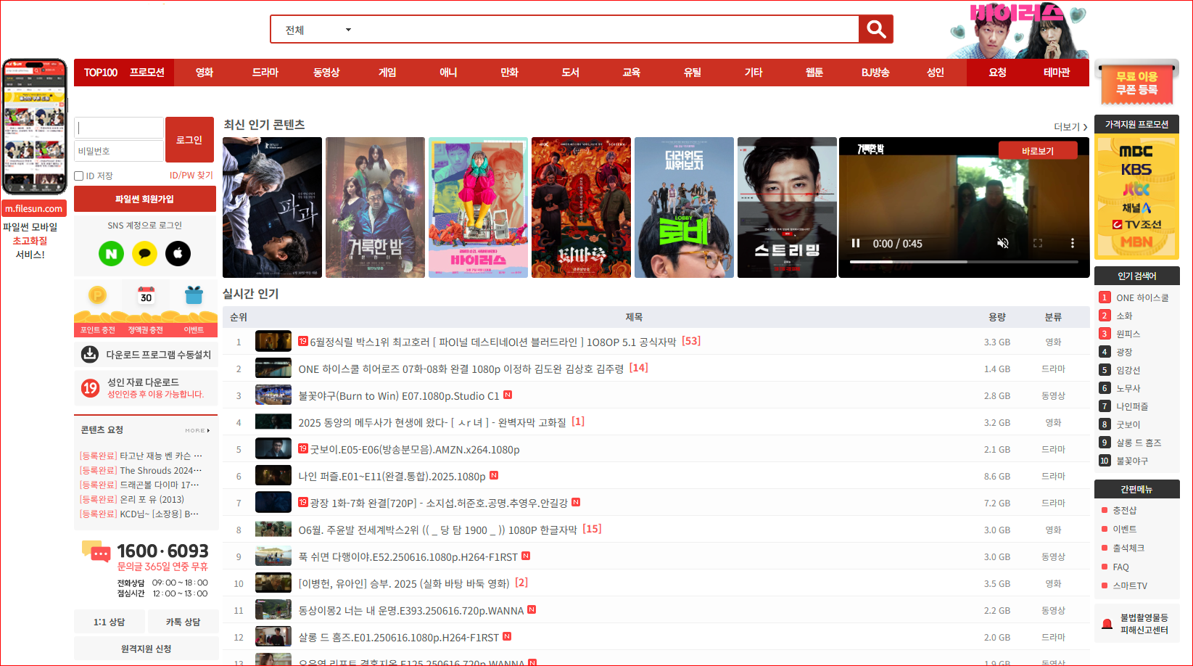The height and width of the screenshot is (666, 1193).
Task: Click the 불법촬영물등 피해신고센터 siren icon
Action: point(1107,624)
